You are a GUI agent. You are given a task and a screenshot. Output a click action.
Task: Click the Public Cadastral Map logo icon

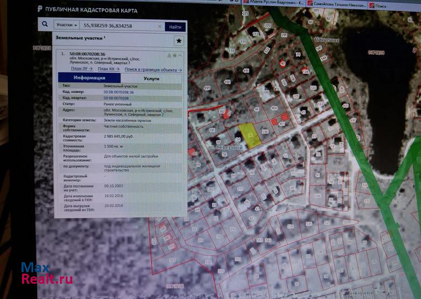pyautogui.click(x=39, y=9)
